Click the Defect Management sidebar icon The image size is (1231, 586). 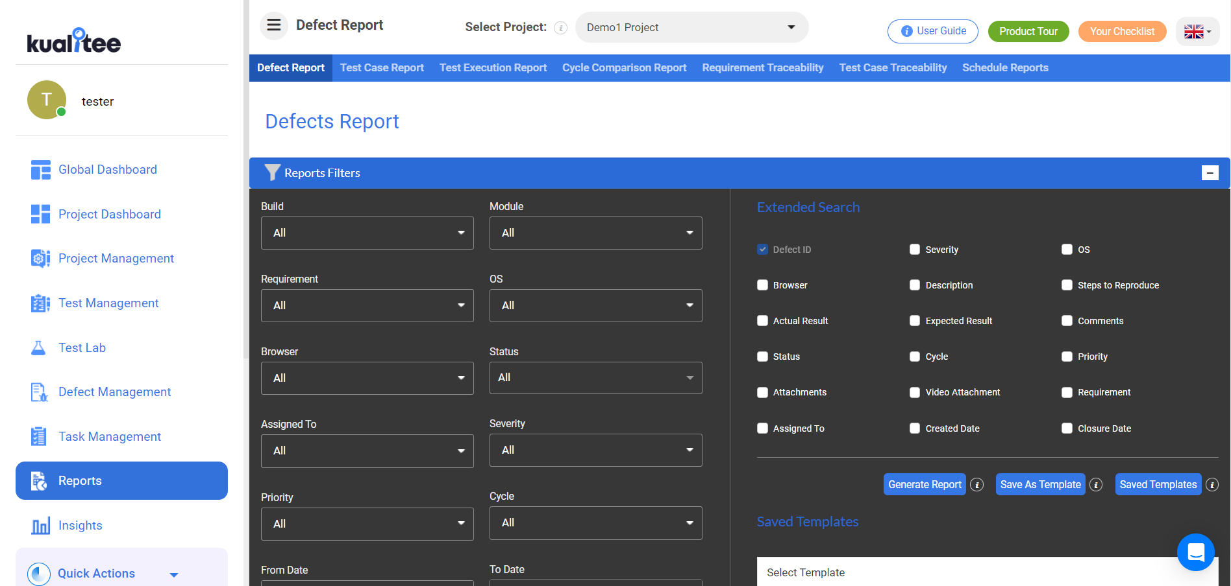39,392
